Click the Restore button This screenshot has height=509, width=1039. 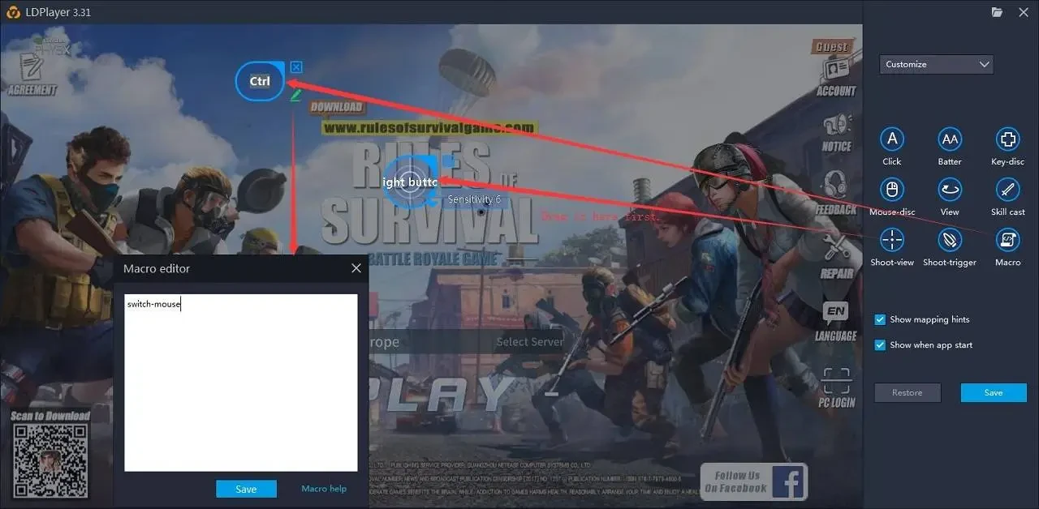(x=908, y=392)
